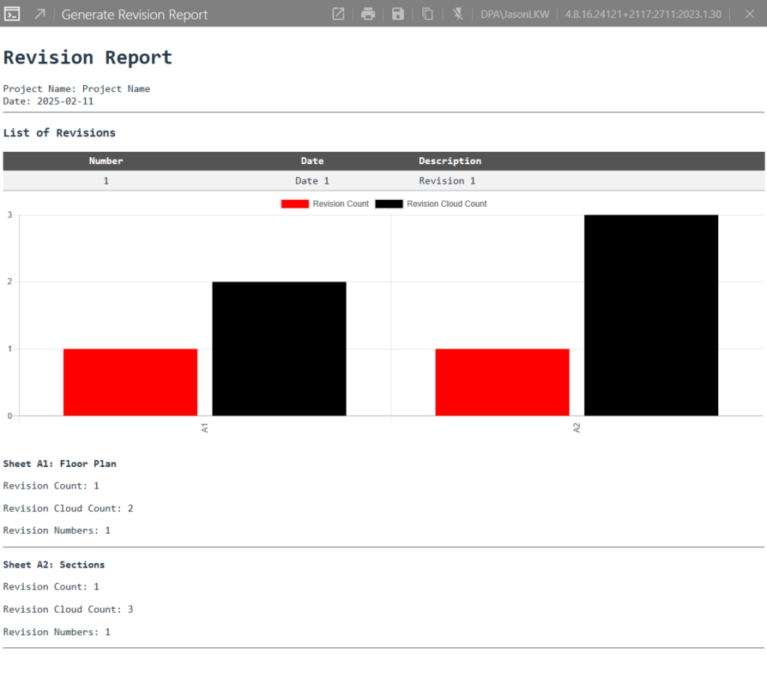Click the 'DPA\JasonLKW' user label

click(x=515, y=15)
